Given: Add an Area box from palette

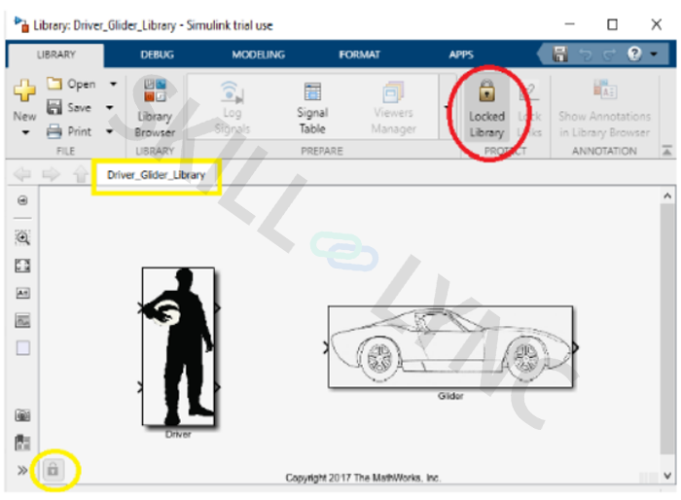Looking at the screenshot, I should click(22, 348).
